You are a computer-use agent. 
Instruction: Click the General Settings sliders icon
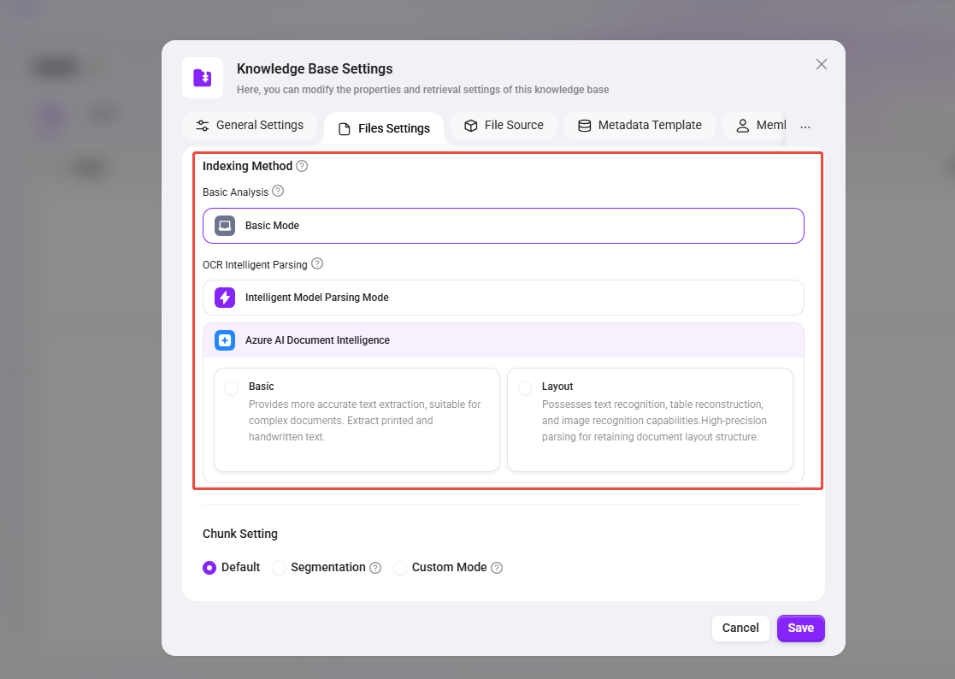(203, 126)
